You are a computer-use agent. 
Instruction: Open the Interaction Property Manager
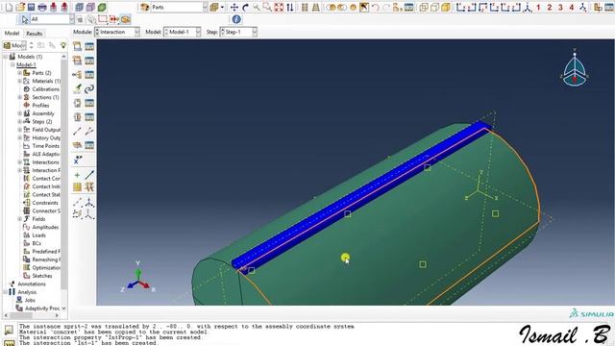89,61
